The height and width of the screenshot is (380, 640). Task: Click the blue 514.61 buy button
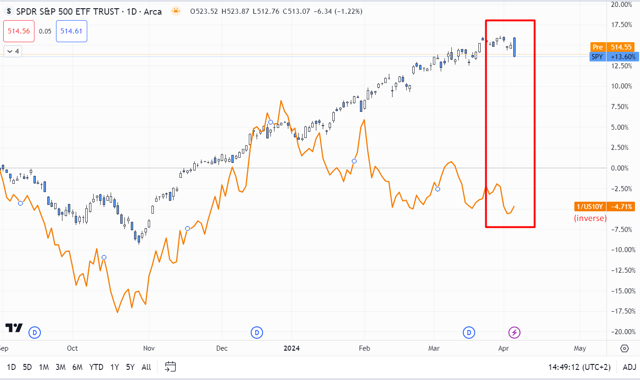click(x=72, y=31)
